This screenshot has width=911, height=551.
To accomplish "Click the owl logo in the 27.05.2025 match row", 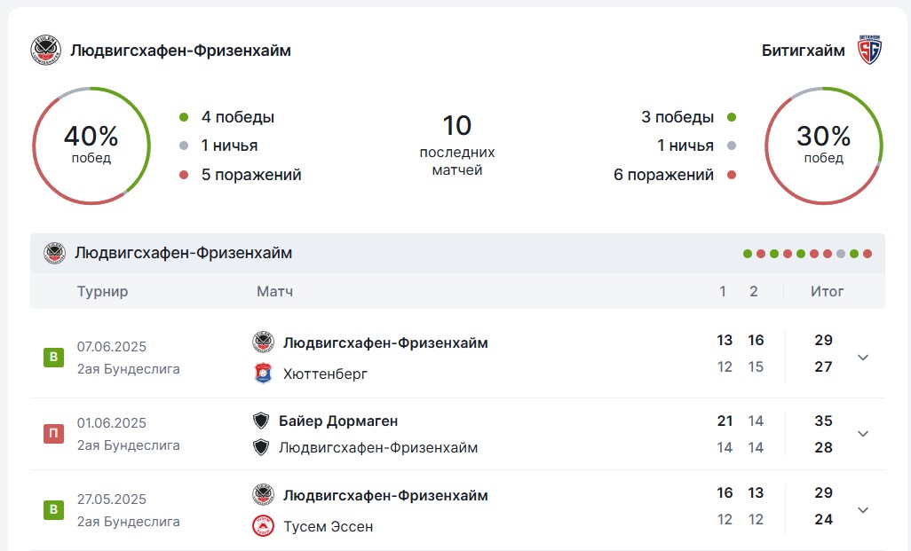I will [x=263, y=495].
